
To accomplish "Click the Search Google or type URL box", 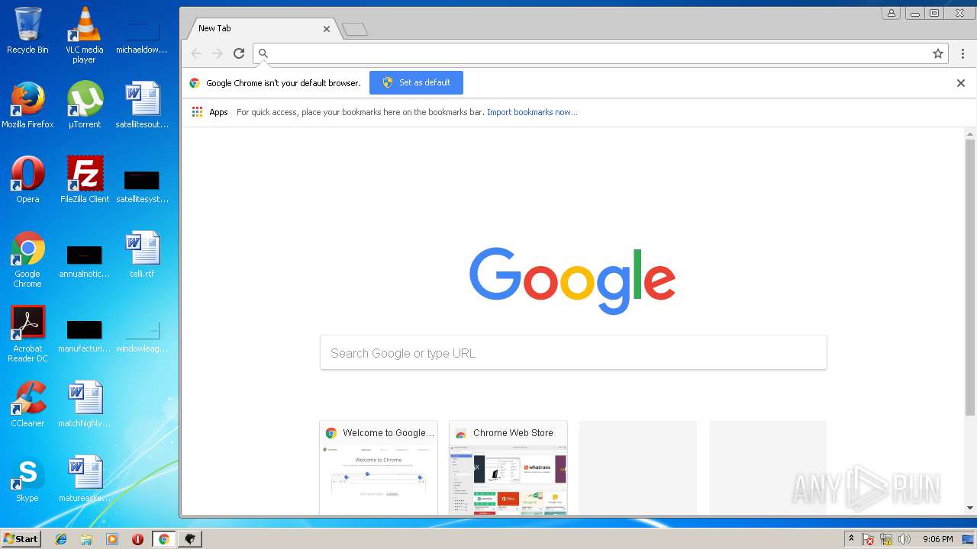I will pos(573,353).
